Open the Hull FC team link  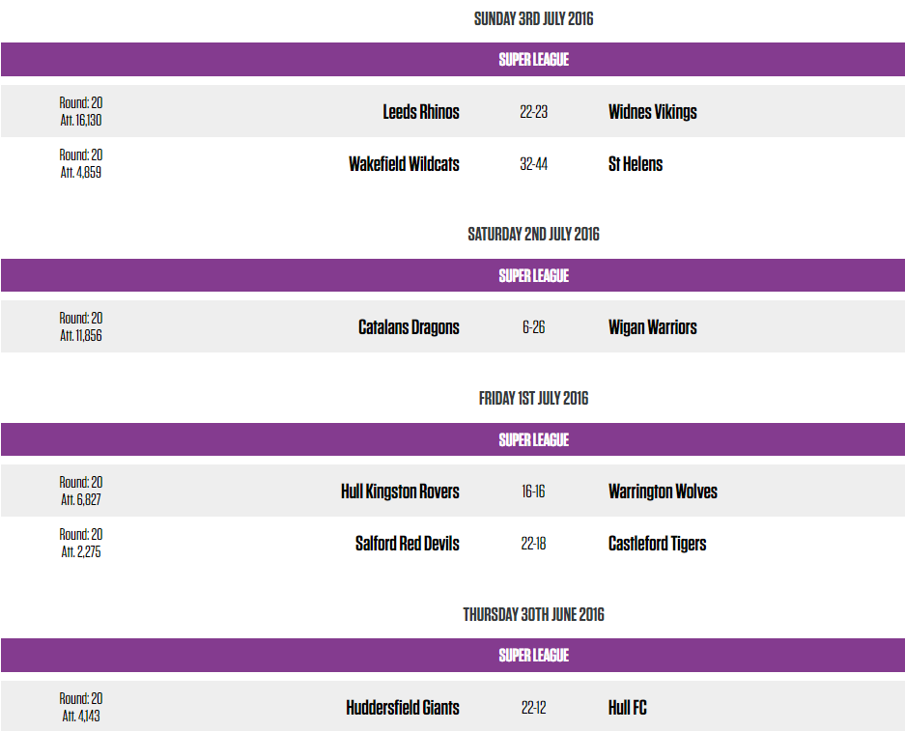coord(628,708)
